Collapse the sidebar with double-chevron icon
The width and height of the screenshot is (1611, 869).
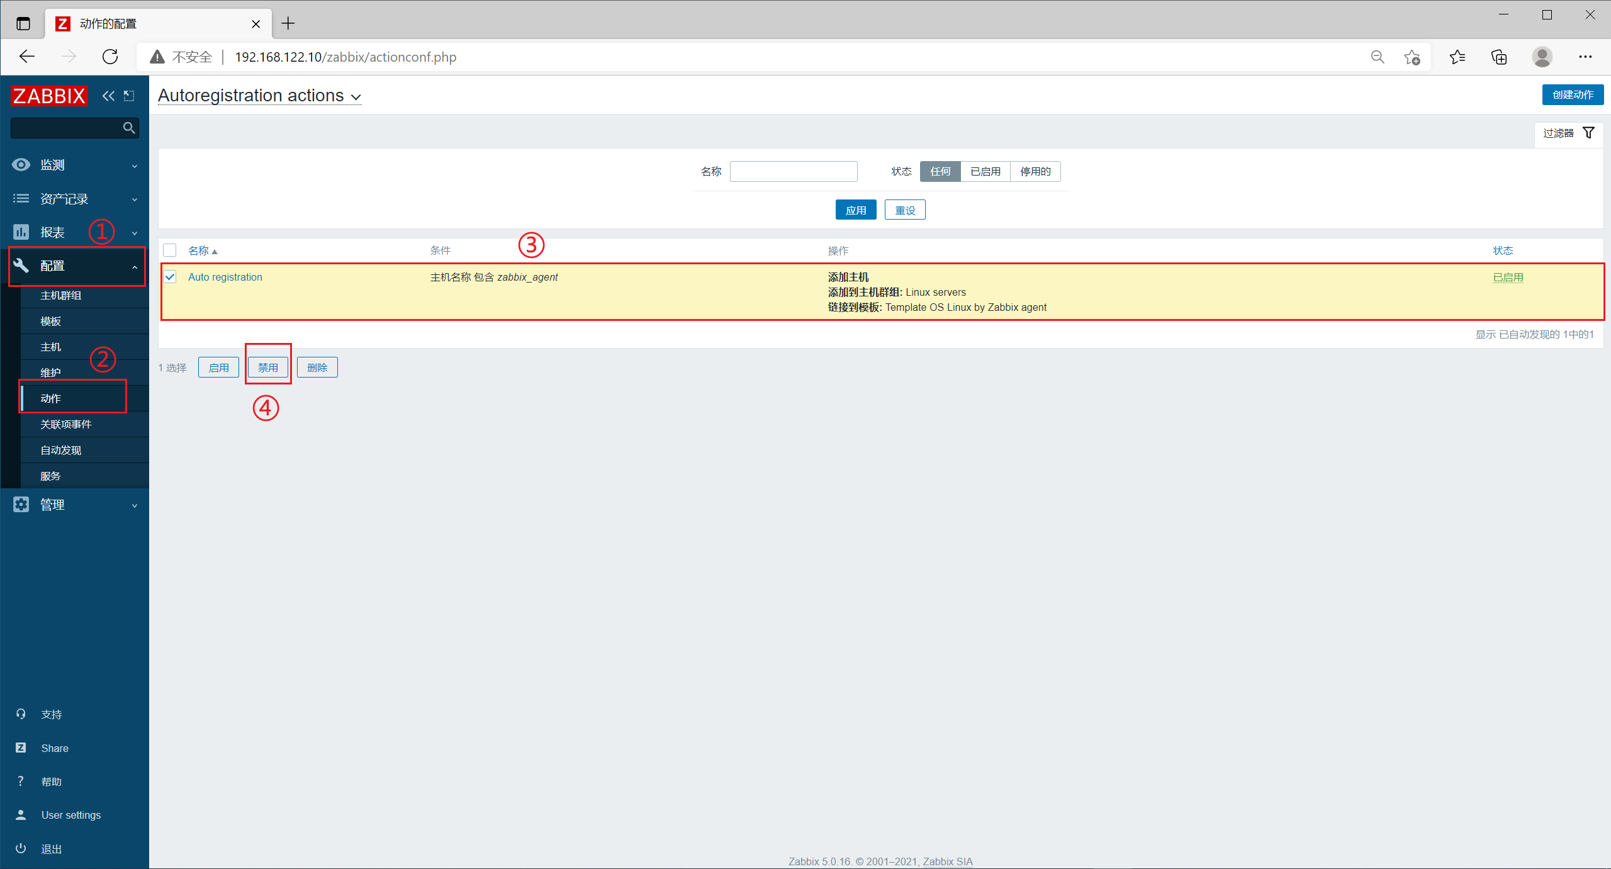click(109, 96)
